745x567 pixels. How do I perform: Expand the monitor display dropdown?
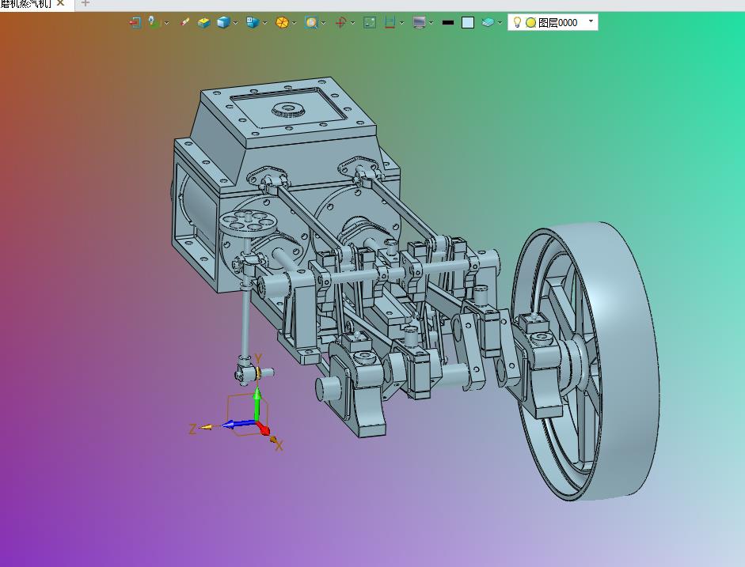[x=431, y=22]
